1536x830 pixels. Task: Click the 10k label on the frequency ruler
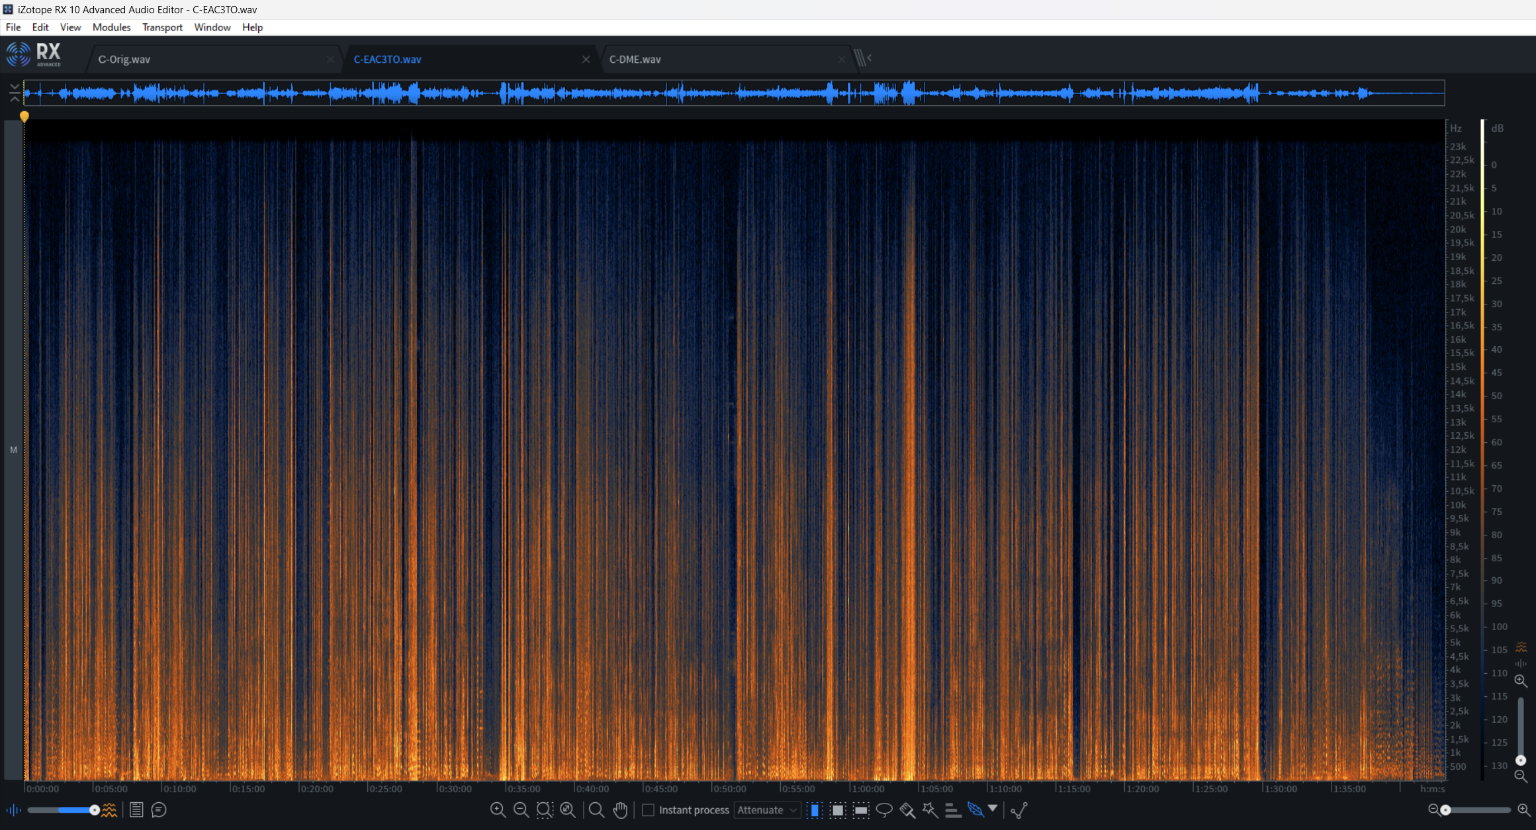coord(1458,504)
